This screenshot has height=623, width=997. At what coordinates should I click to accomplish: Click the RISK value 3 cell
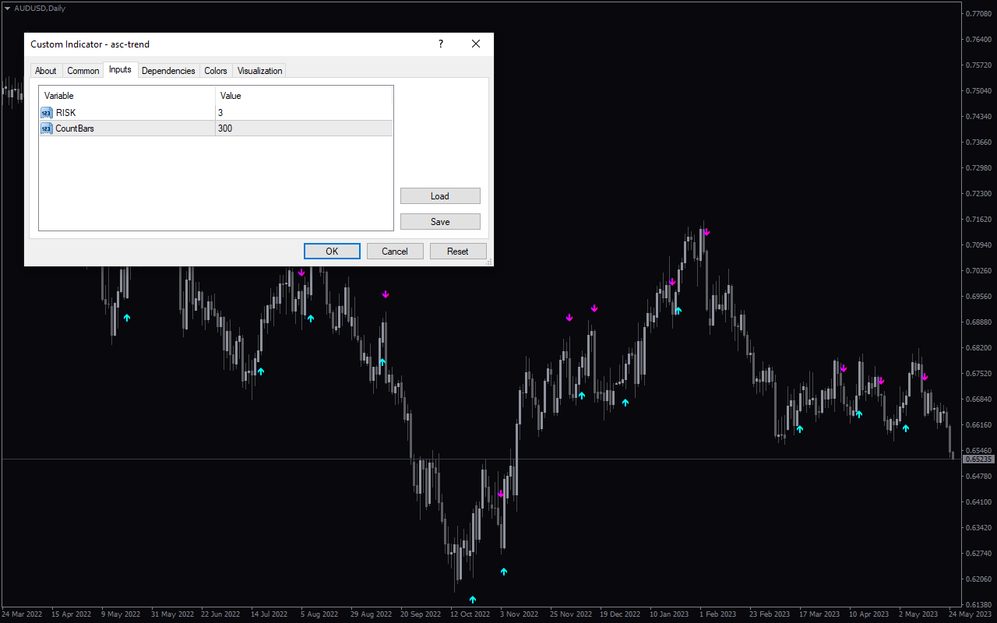[304, 113]
